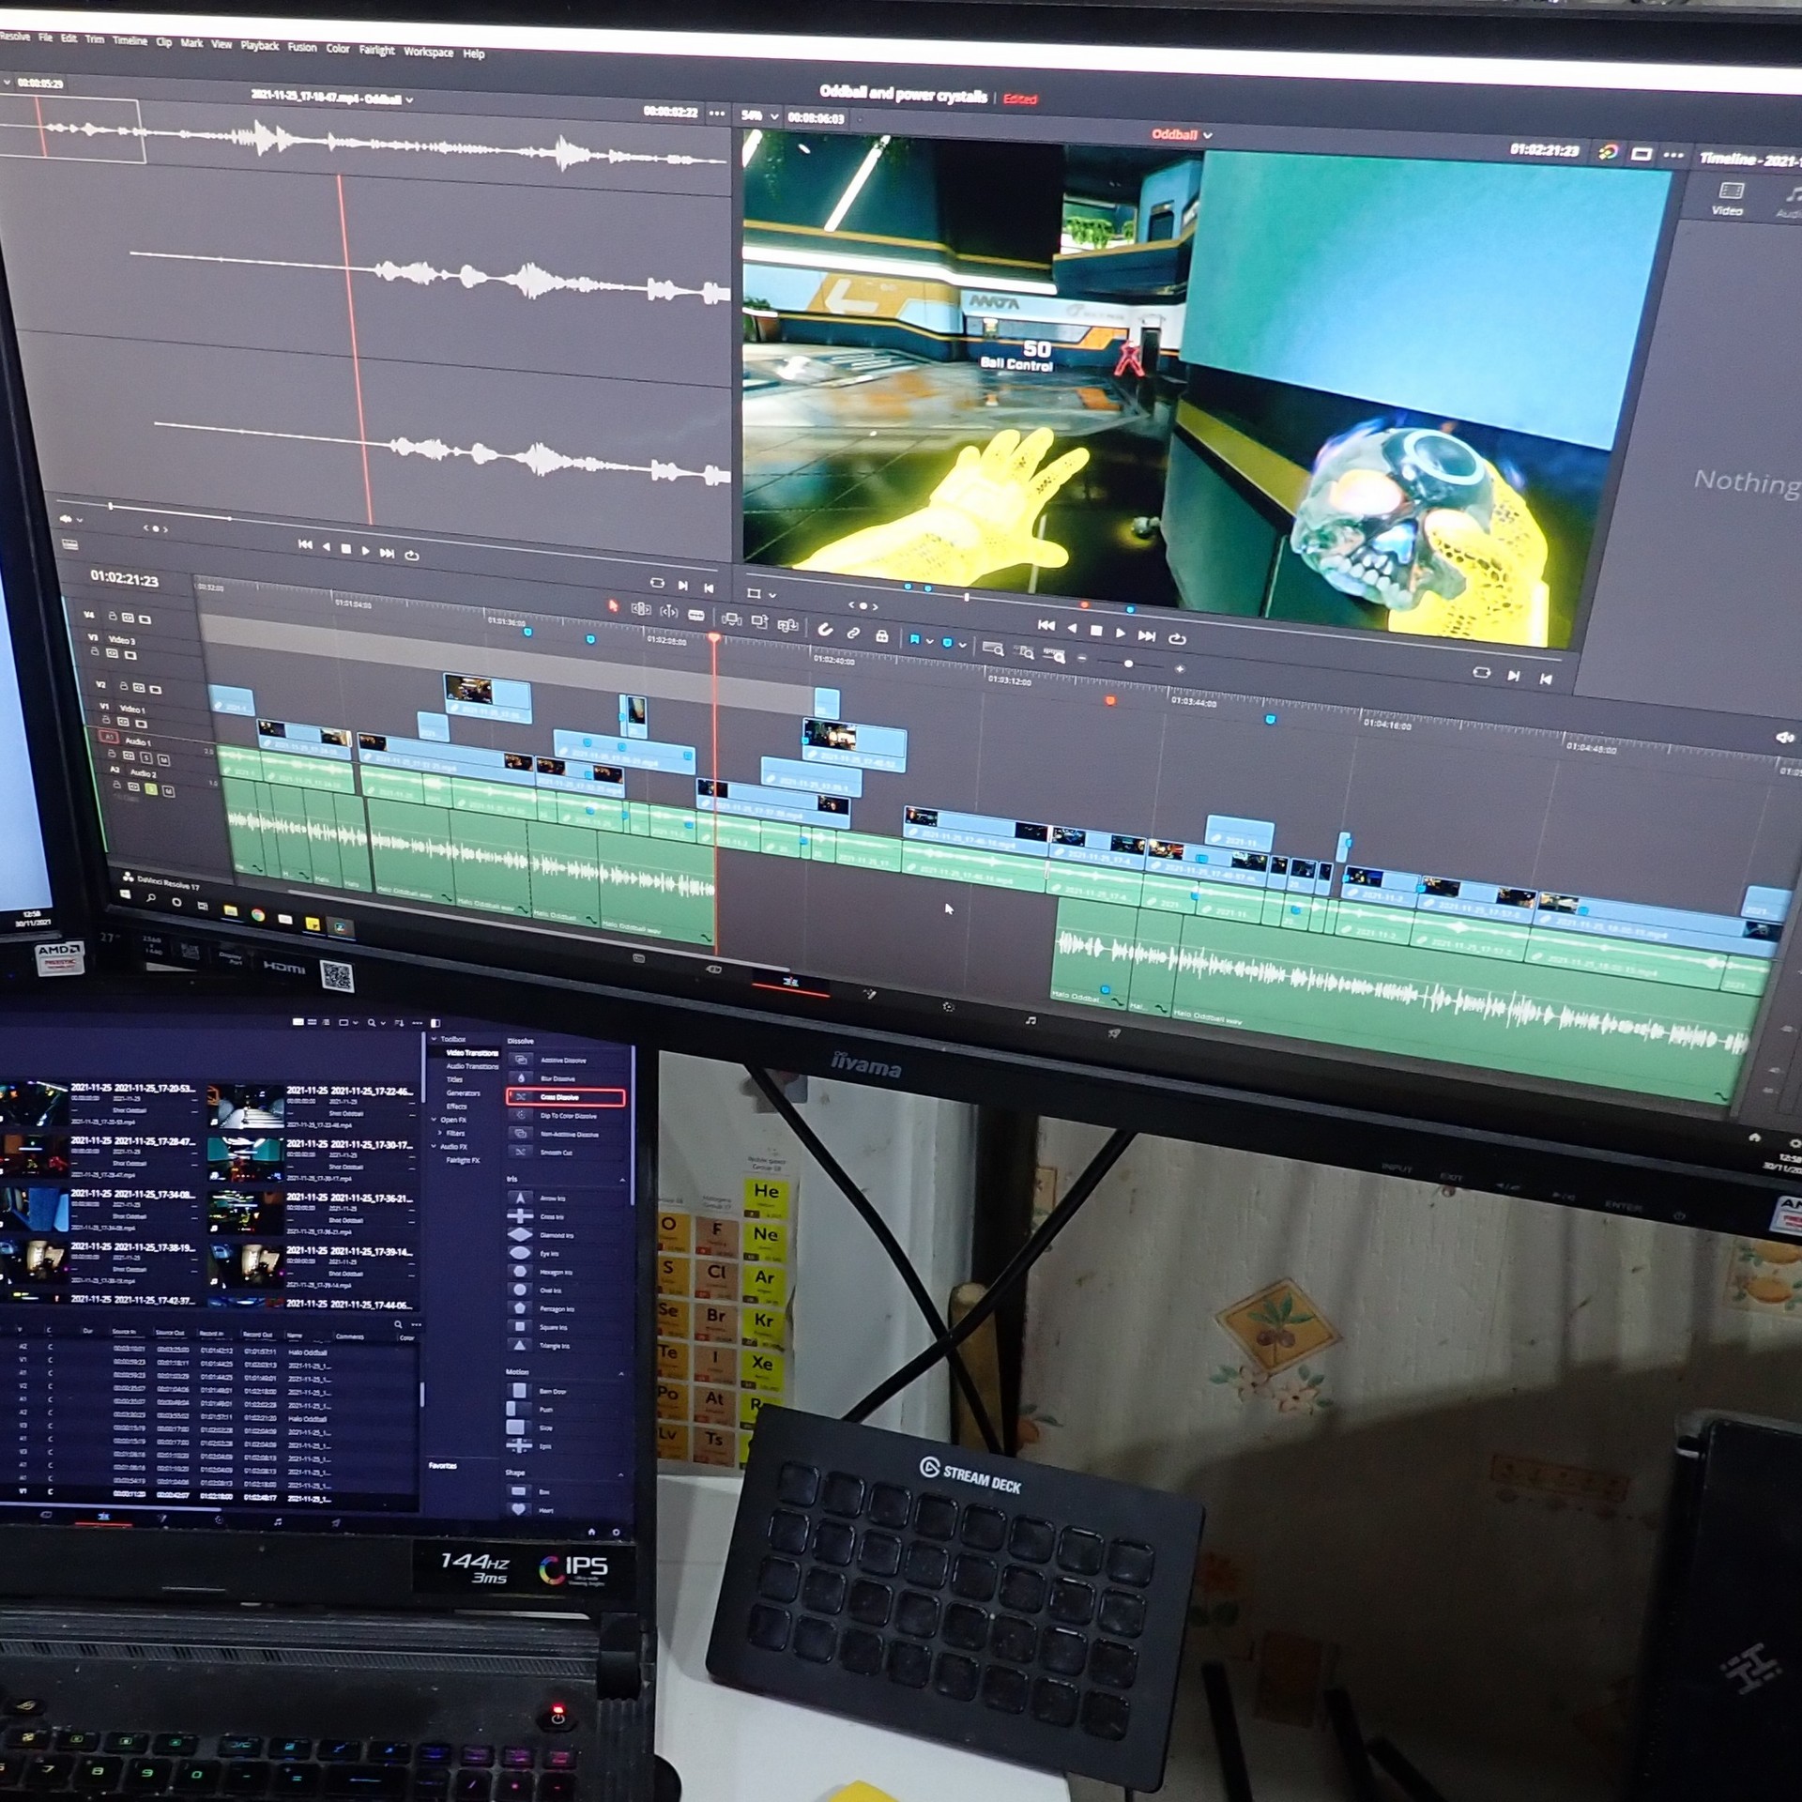
Task: Select the Trim Edit mode tool
Action: tap(641, 608)
